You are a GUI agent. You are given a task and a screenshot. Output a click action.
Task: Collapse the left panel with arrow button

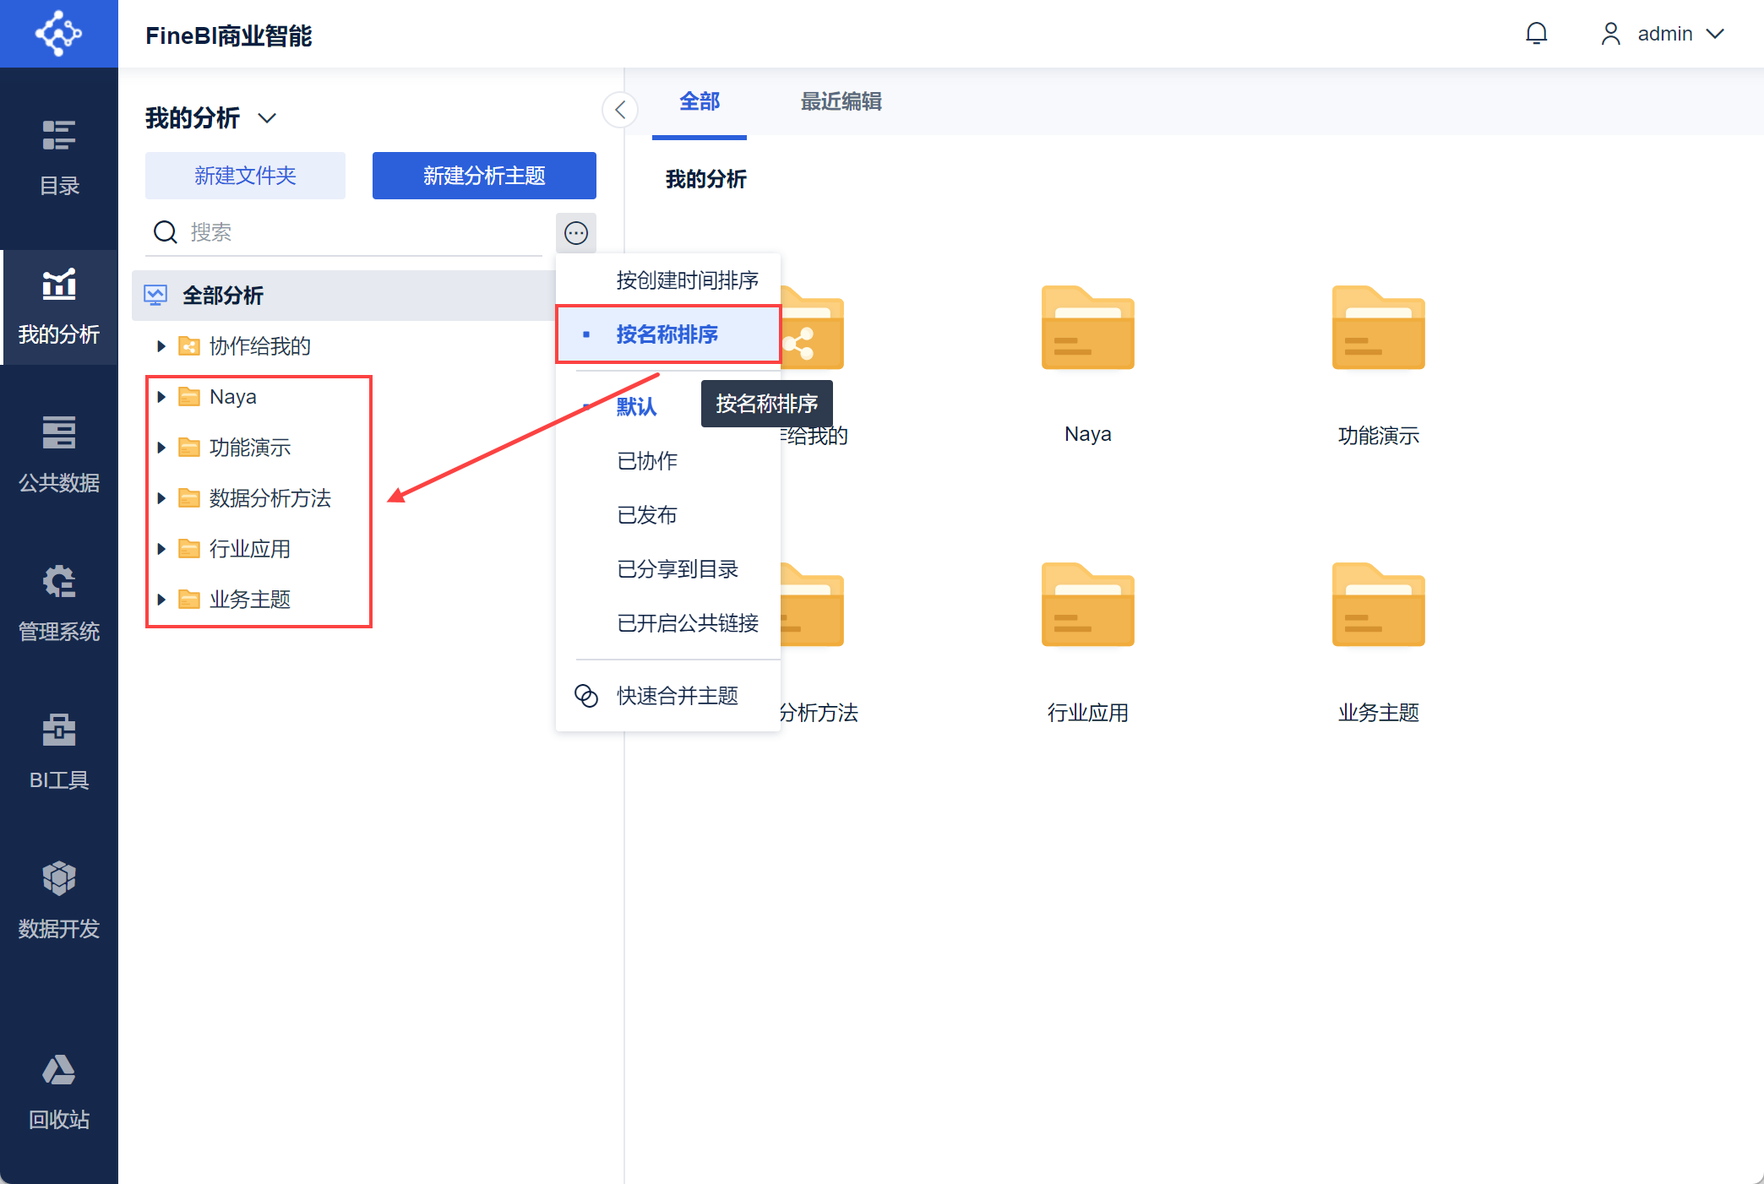coord(620,110)
